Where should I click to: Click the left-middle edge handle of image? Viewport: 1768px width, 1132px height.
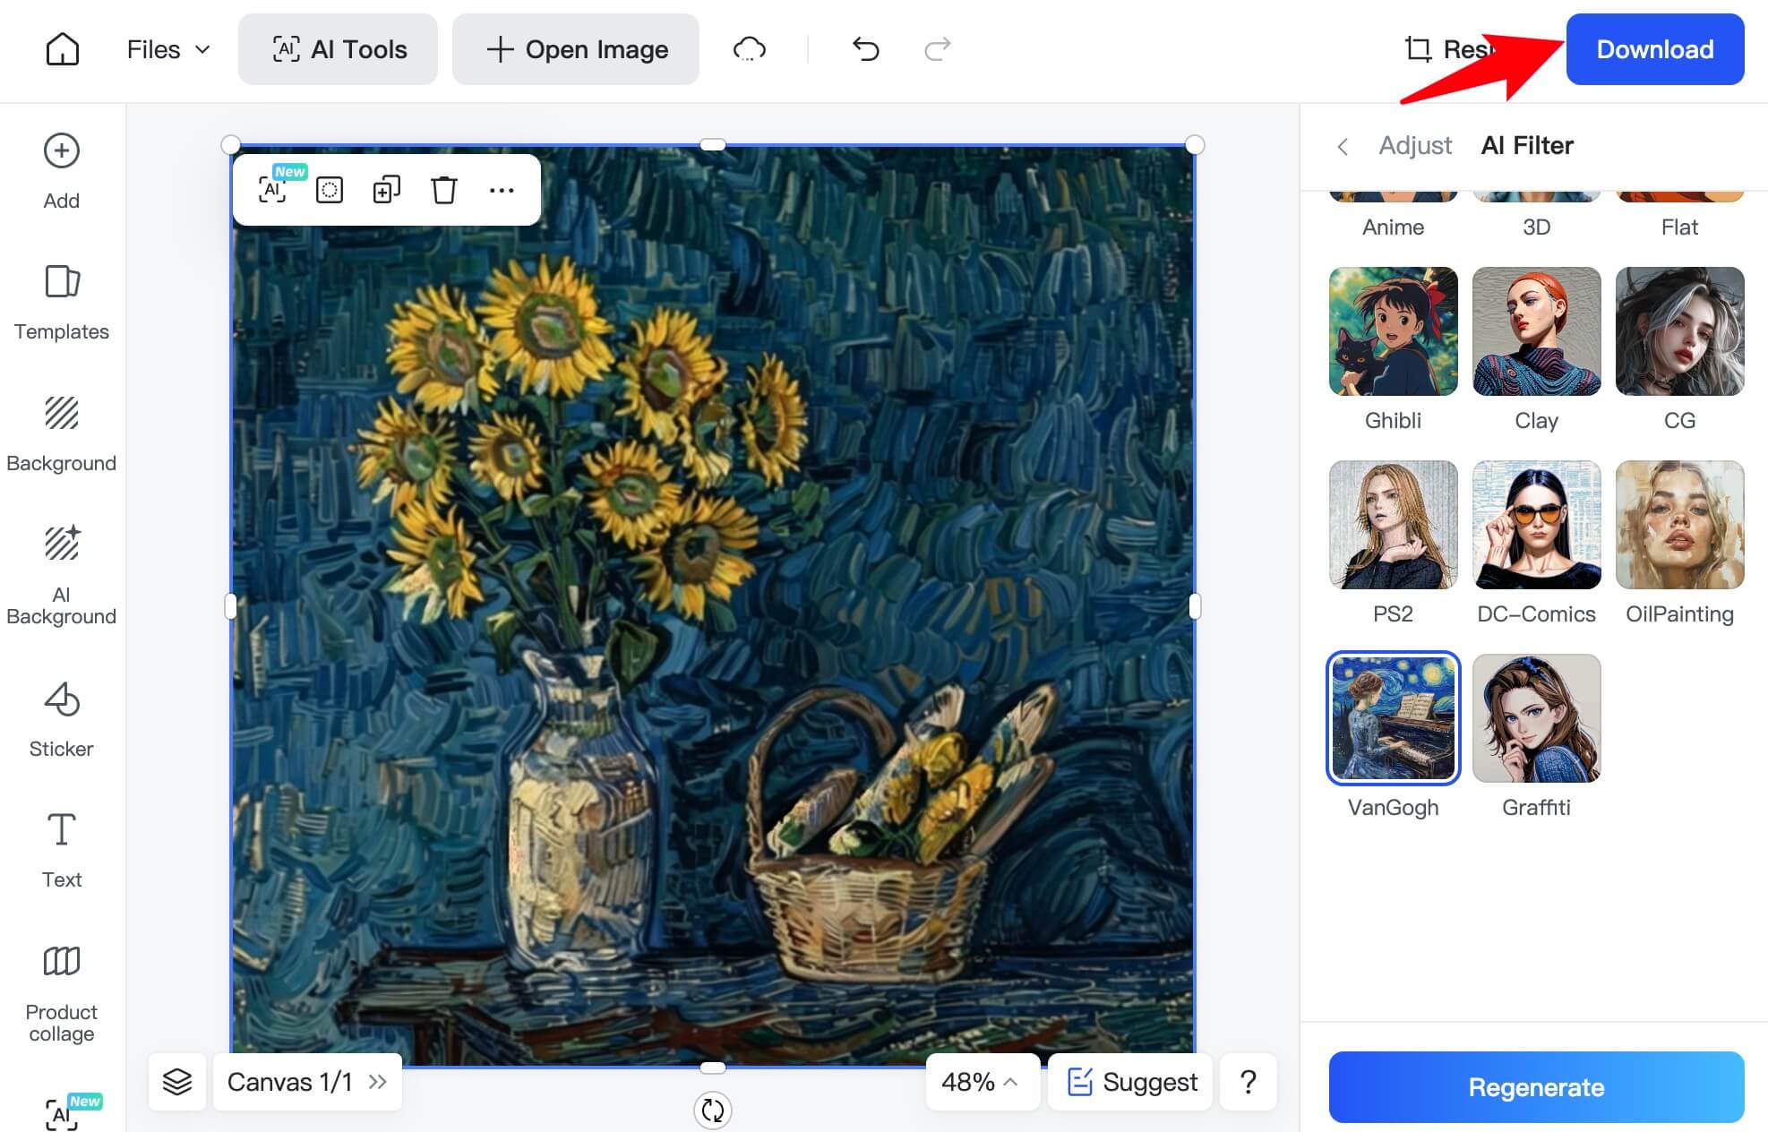(230, 606)
